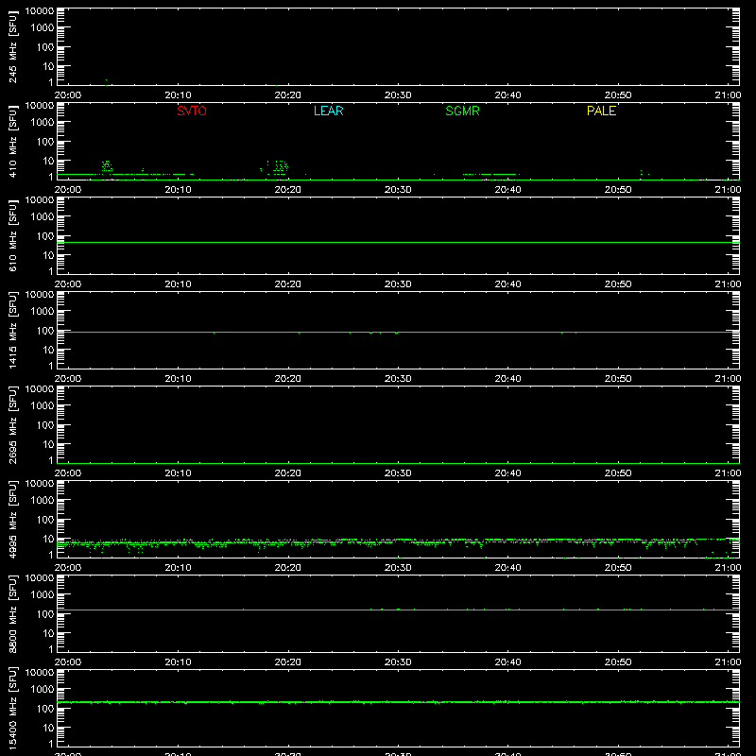756x756 pixels.
Task: Click 20:50 time label under 2695 MHz panel
Action: 618,473
